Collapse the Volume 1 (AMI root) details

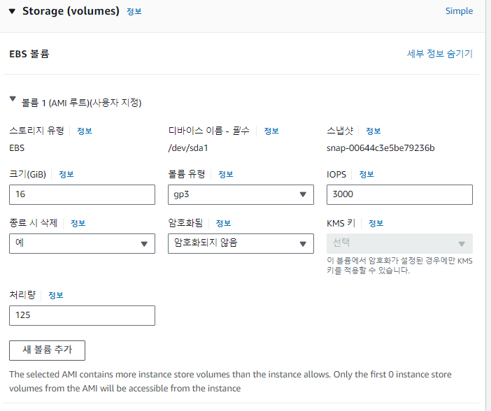(x=13, y=100)
